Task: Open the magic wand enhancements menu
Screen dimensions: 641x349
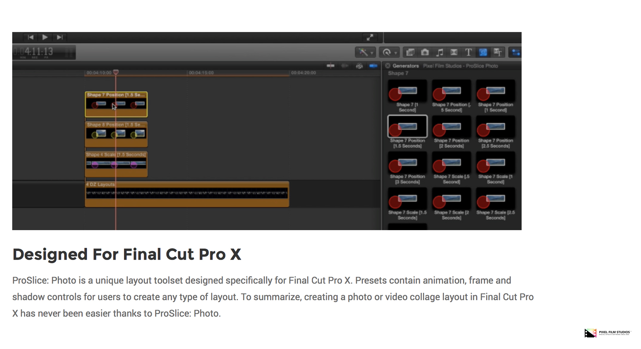Action: [x=365, y=52]
